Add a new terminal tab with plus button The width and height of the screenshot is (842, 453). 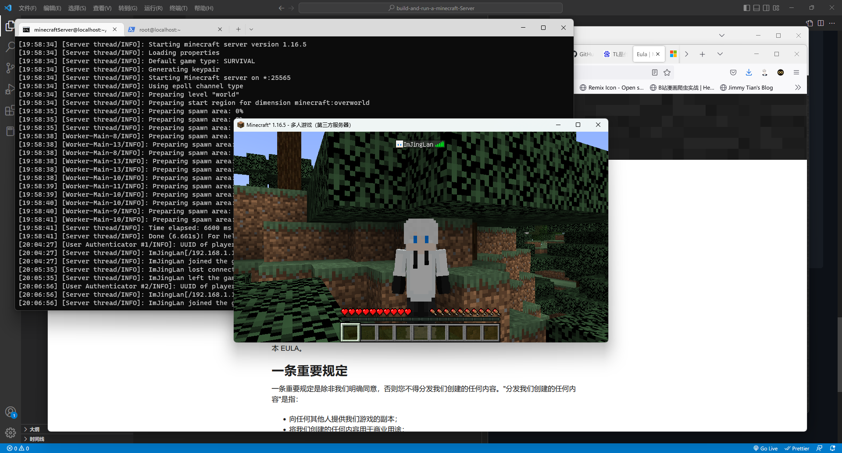click(x=238, y=29)
